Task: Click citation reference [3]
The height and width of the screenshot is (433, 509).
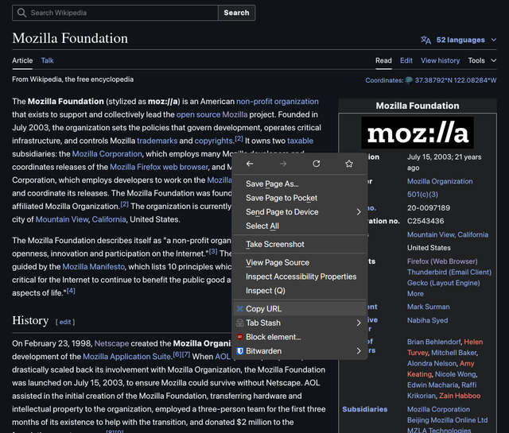Action: (x=213, y=251)
